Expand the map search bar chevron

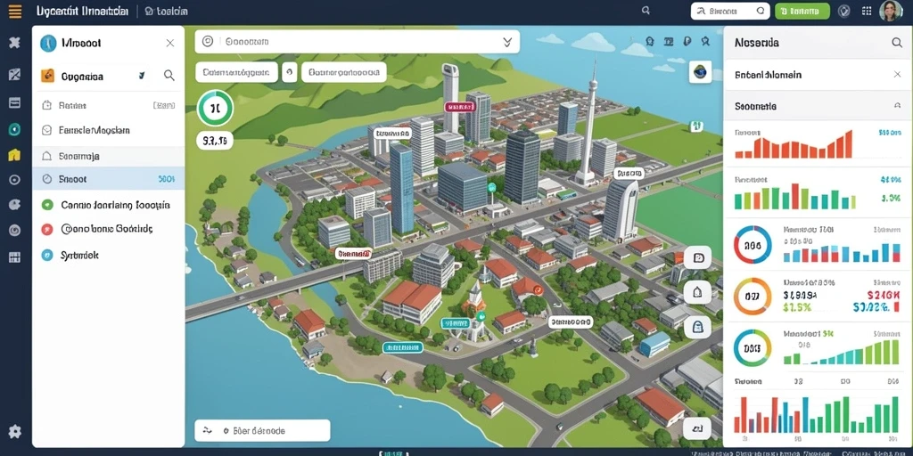pyautogui.click(x=507, y=42)
